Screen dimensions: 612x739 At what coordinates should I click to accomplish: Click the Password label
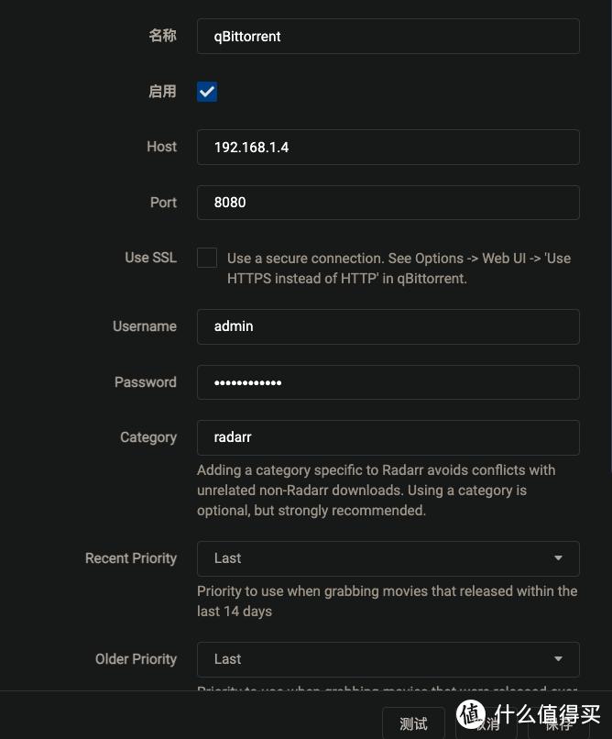click(146, 382)
